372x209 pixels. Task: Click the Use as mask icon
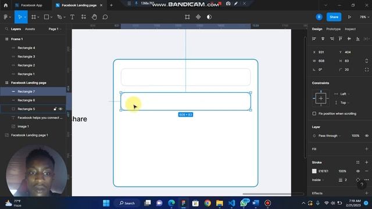point(209,17)
